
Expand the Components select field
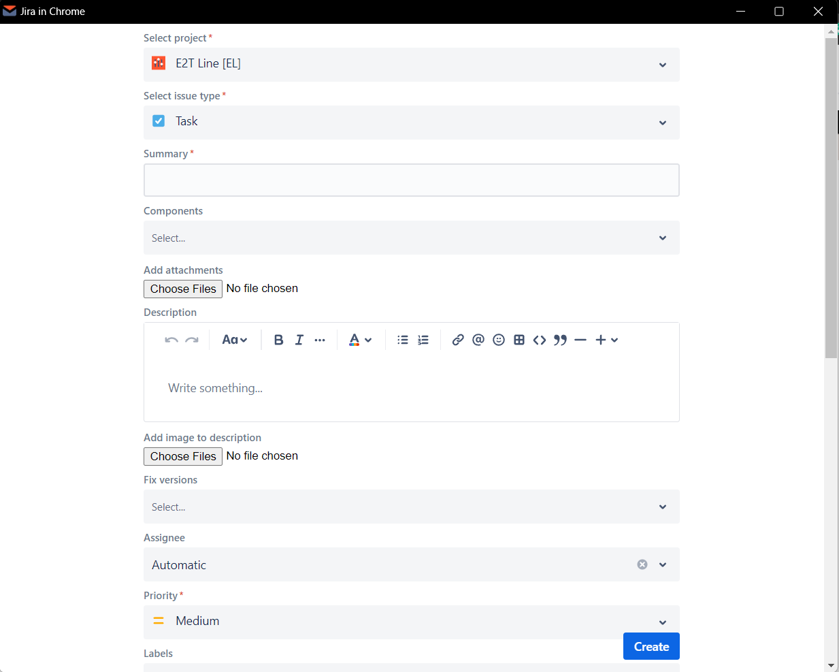tap(411, 238)
